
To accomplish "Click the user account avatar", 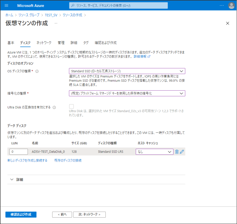I will coord(231,6).
